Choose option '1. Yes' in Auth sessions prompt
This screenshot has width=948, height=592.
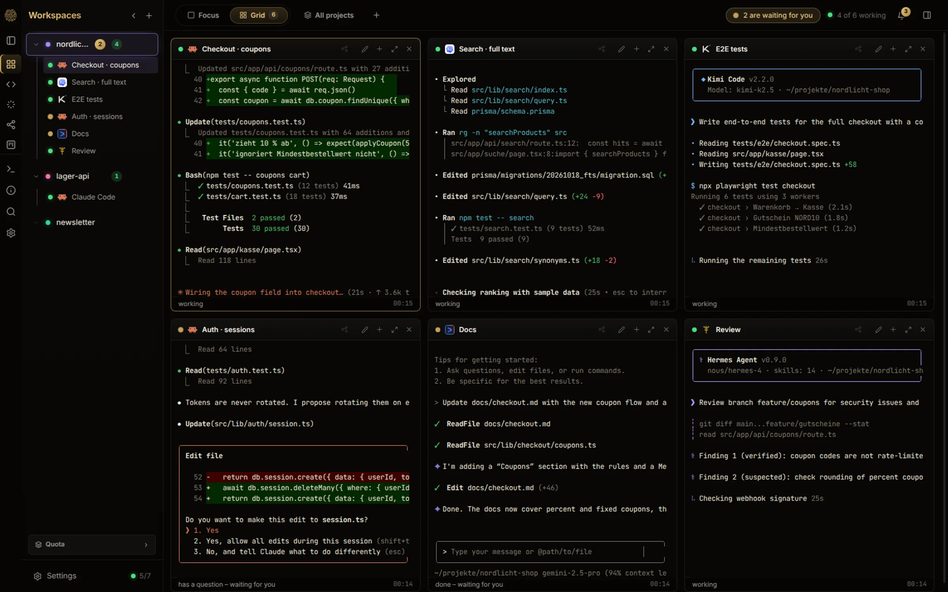[206, 530]
